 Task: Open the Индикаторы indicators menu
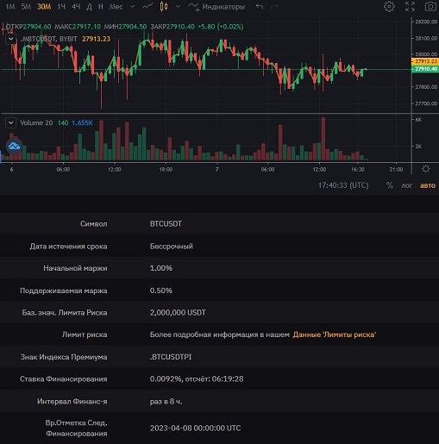point(216,7)
